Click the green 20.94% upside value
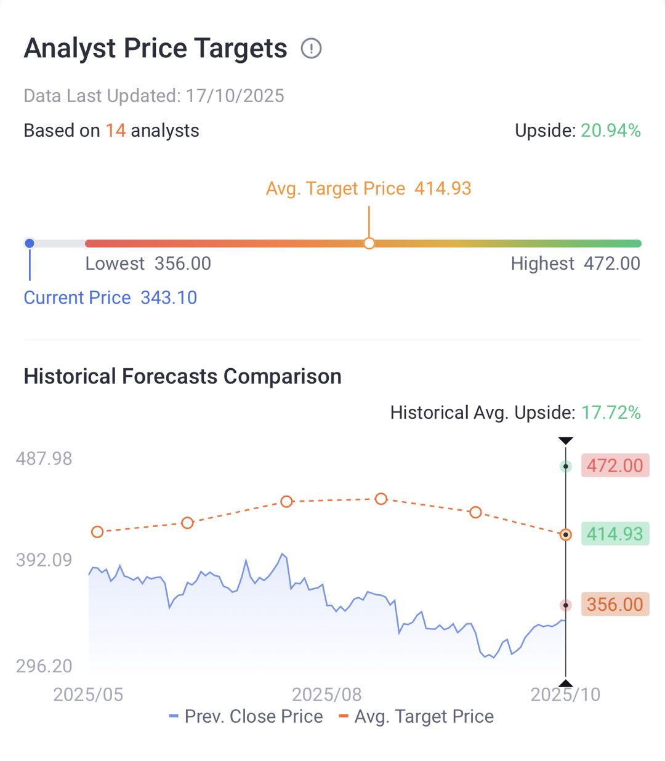665x761 pixels. pyautogui.click(x=611, y=131)
